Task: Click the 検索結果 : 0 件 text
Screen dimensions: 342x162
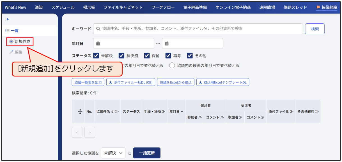Action: pyautogui.click(x=84, y=93)
